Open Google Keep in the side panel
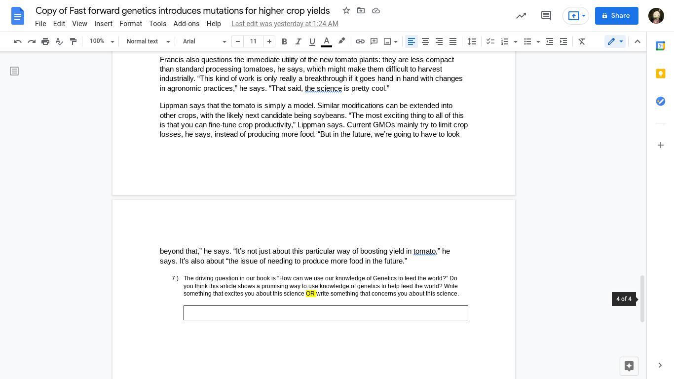The height and width of the screenshot is (379, 674). 660,74
